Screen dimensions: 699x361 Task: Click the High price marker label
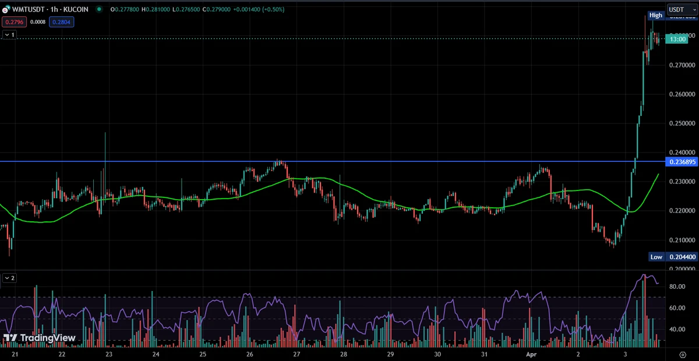656,15
